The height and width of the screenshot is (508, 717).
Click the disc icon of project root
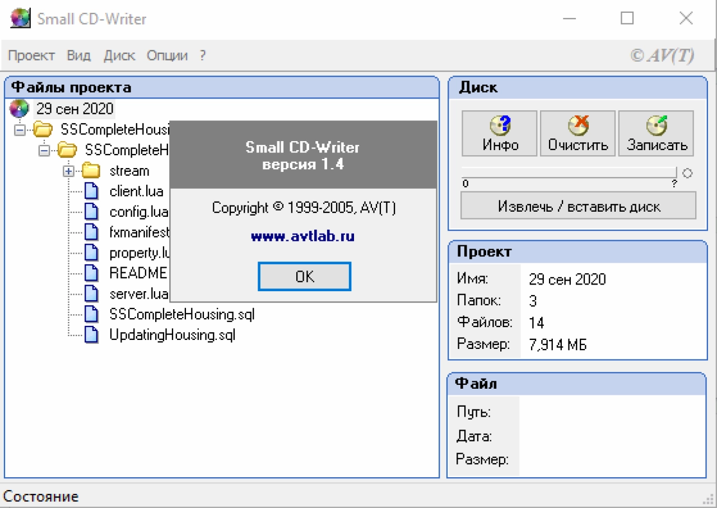[19, 109]
